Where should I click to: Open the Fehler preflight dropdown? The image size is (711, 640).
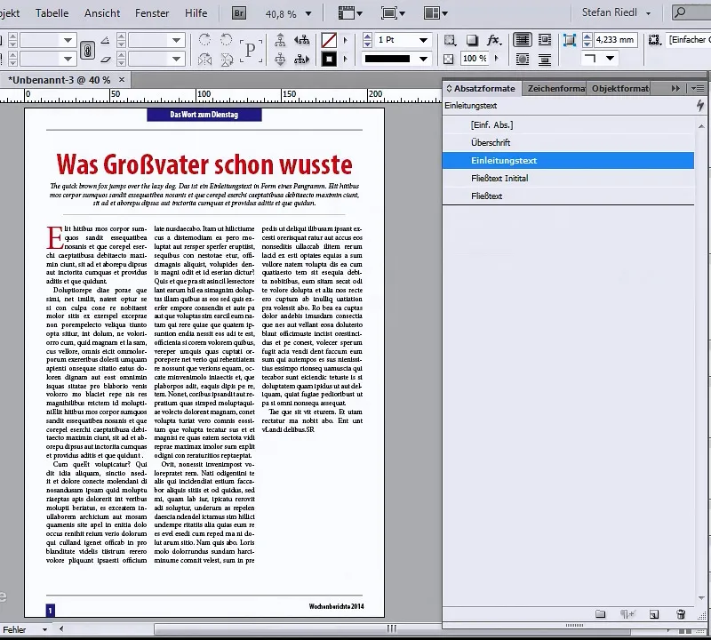[44, 629]
